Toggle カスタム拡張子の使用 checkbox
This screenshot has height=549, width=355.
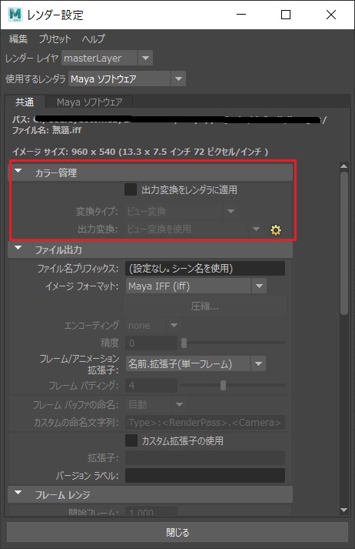(x=131, y=440)
